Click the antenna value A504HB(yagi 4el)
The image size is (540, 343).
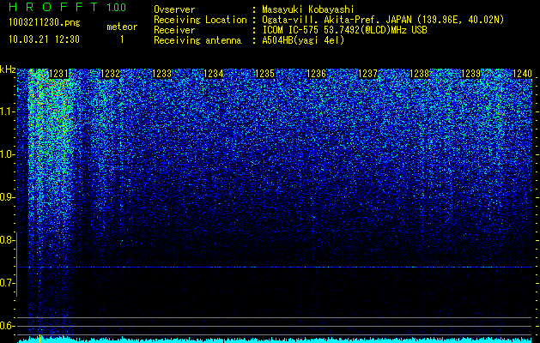[x=303, y=40]
